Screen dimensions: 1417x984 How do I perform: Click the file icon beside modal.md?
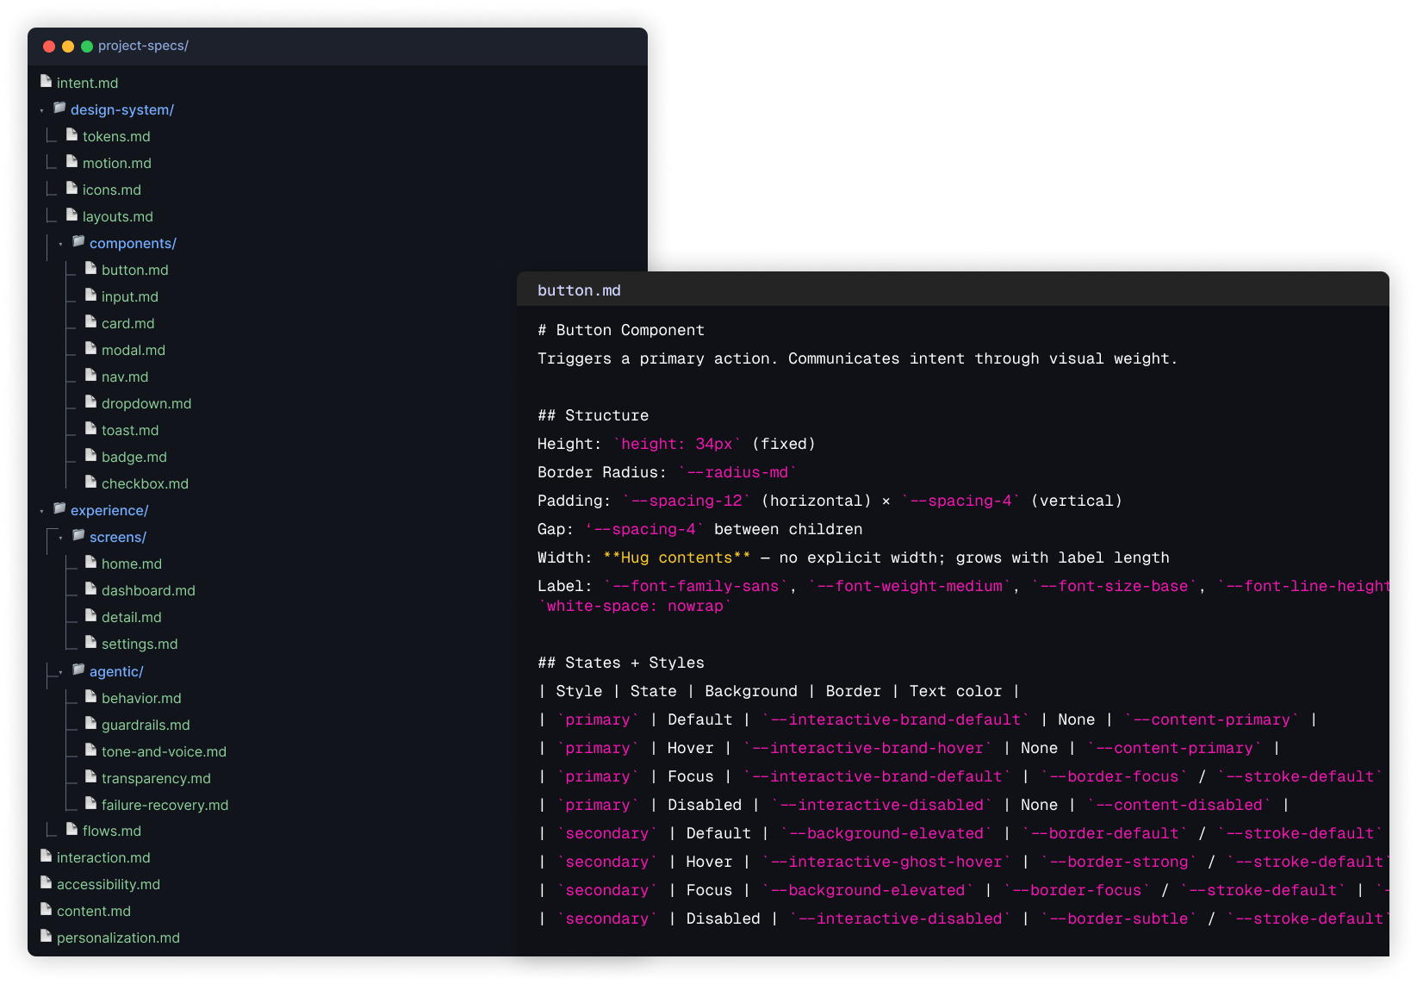click(x=91, y=348)
